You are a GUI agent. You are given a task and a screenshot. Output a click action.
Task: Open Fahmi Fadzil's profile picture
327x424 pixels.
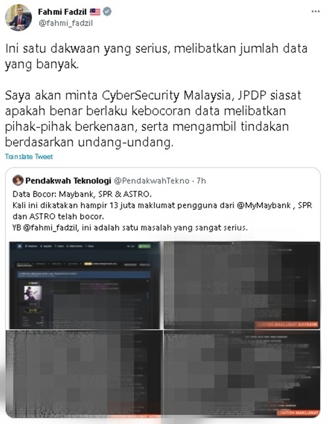coord(18,18)
